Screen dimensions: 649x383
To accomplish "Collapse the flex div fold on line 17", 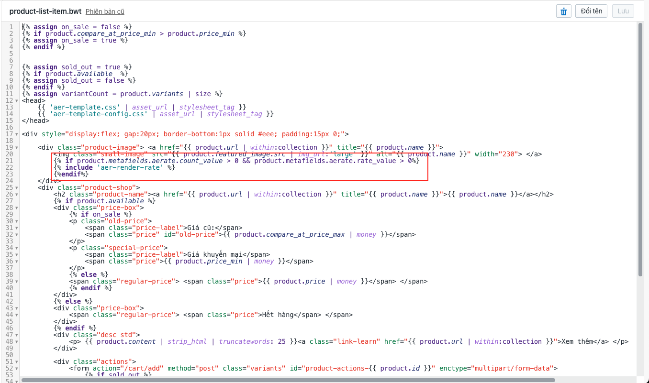I will coord(18,134).
